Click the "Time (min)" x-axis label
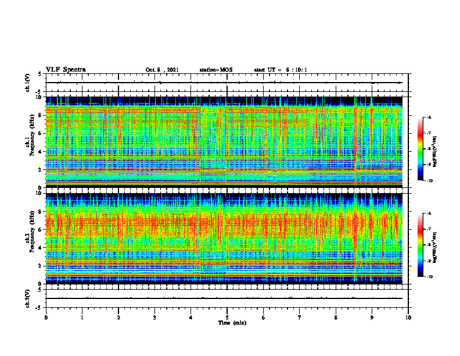The height and width of the screenshot is (356, 460). (x=232, y=323)
